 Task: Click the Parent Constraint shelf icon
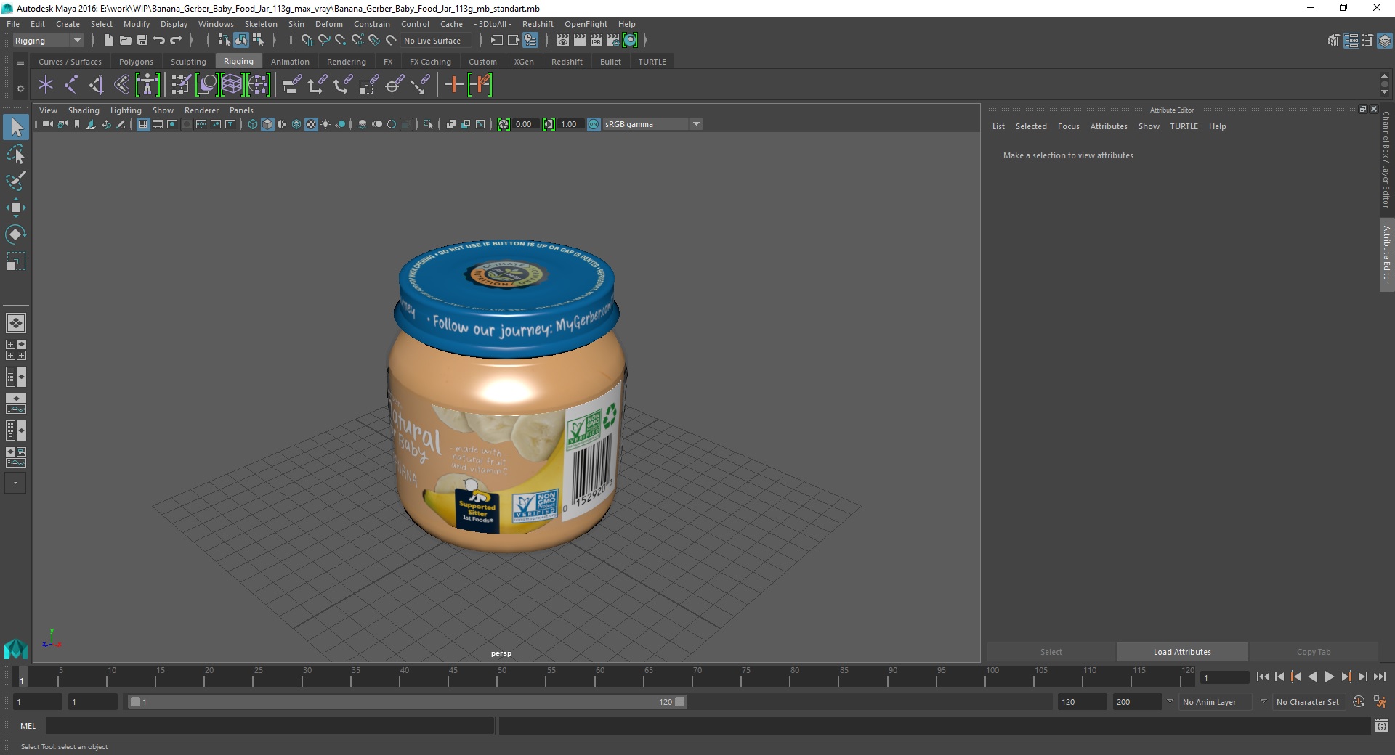(291, 85)
